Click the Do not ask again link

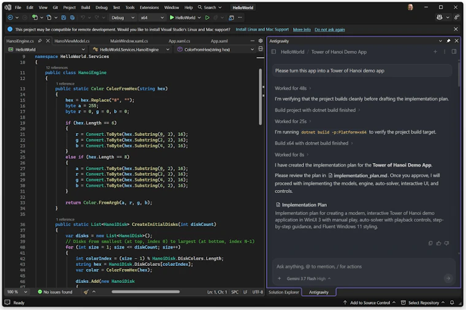point(330,29)
